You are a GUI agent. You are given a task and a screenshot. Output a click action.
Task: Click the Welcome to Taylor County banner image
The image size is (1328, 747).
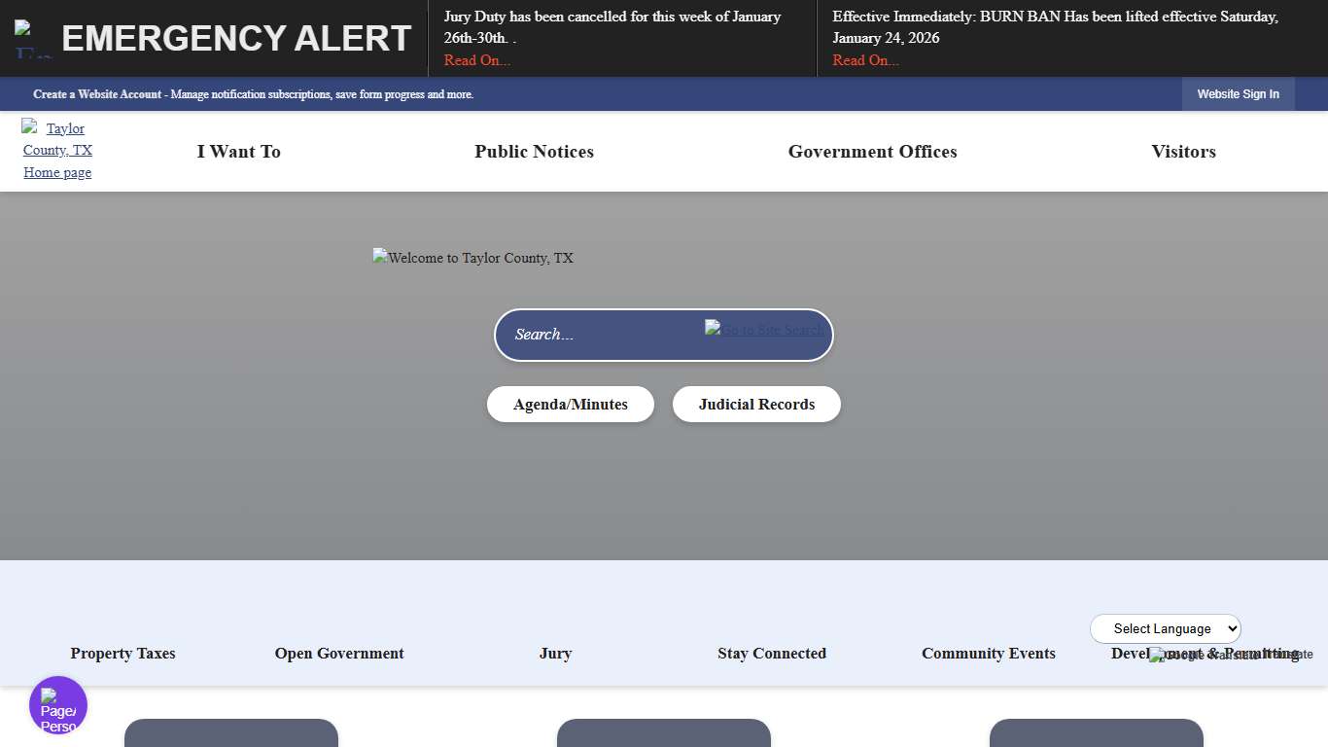coord(472,258)
